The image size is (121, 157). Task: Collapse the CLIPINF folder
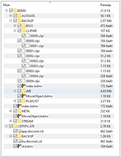pyautogui.click(x=15, y=31)
